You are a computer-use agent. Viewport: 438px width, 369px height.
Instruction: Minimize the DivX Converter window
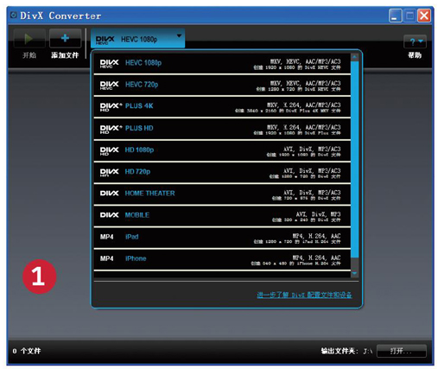[x=396, y=16]
